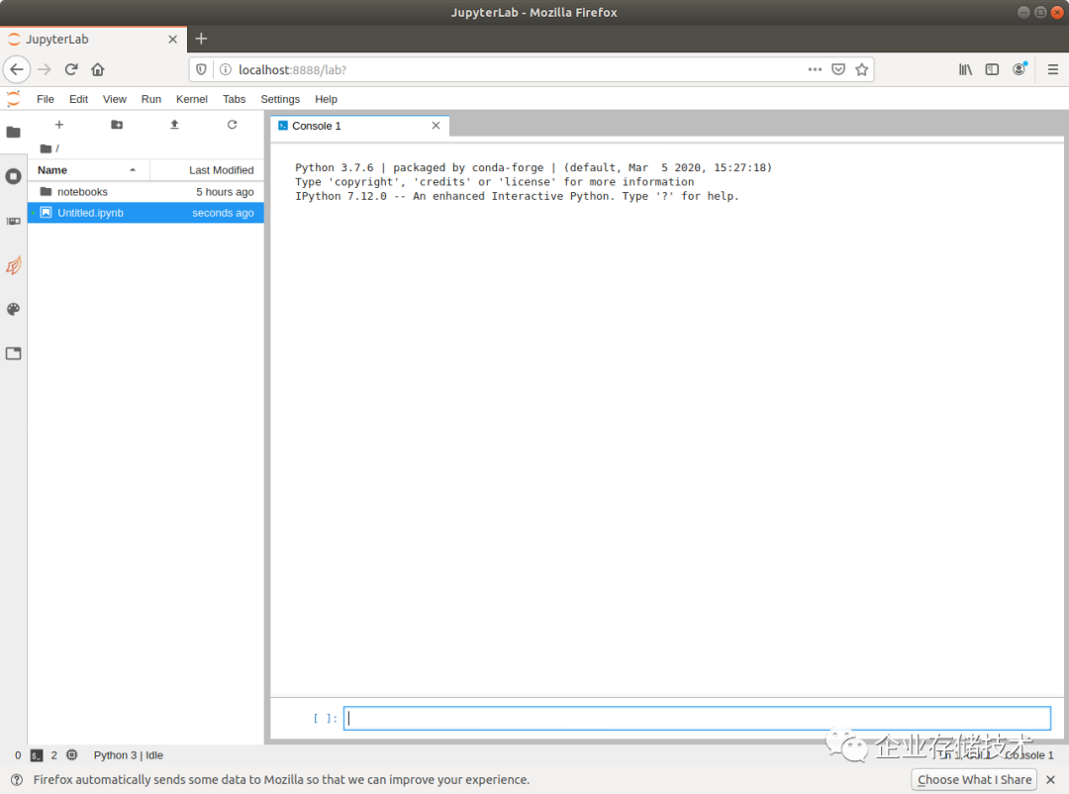Save page to Pocket
This screenshot has width=1069, height=794.
pos(838,69)
